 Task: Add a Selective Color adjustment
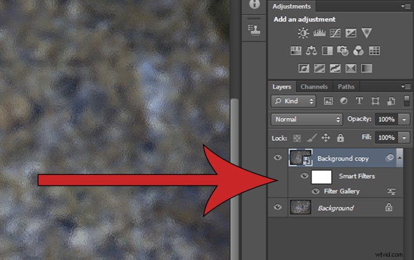click(351, 68)
